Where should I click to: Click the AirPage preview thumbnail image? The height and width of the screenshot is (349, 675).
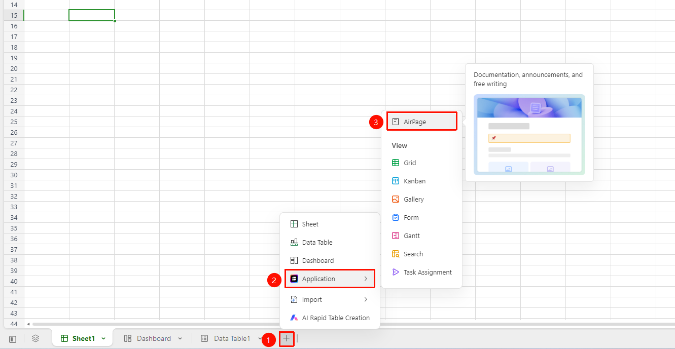(x=529, y=135)
